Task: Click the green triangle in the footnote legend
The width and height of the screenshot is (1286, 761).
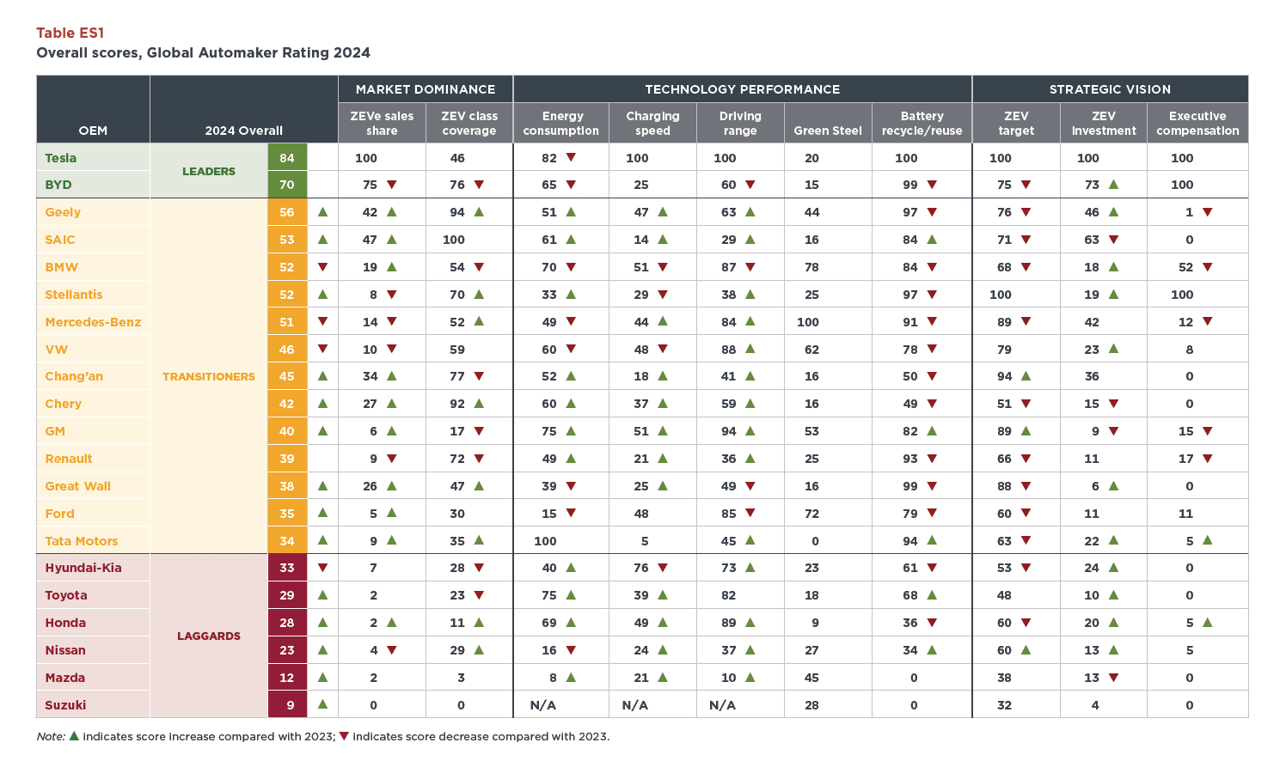Action: click(x=74, y=736)
